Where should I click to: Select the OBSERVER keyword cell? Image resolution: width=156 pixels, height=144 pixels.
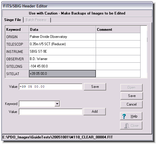[17, 59]
